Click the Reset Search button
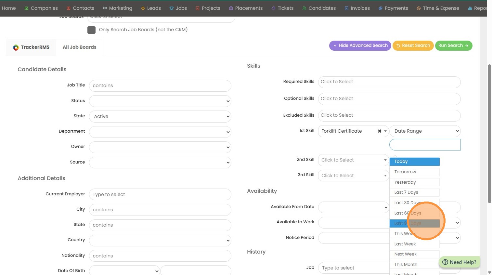The height and width of the screenshot is (275, 492). coord(413,46)
